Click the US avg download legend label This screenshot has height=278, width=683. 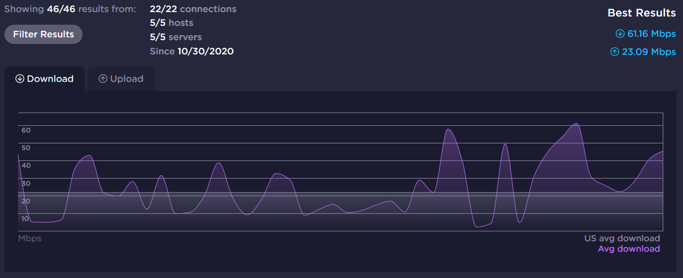[622, 238]
